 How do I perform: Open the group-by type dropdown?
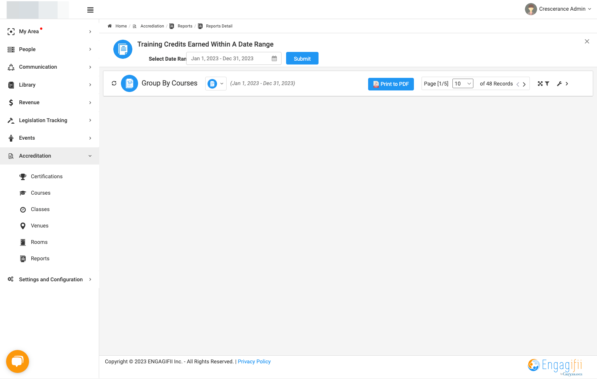click(216, 84)
